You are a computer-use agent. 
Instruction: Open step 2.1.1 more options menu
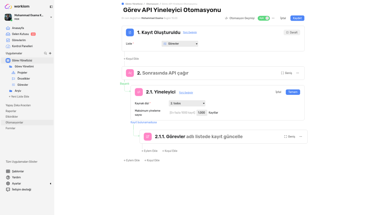click(x=300, y=136)
